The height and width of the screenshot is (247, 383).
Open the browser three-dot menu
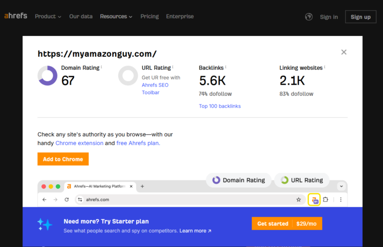click(341, 200)
